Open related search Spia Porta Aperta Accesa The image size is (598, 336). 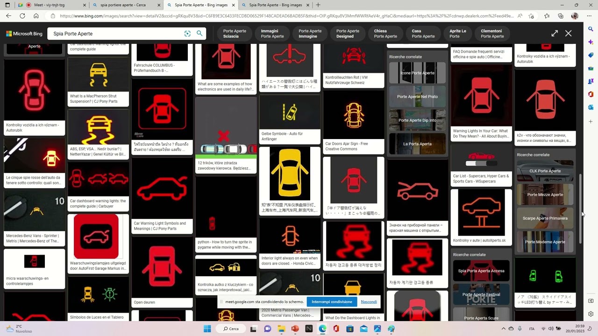click(481, 271)
